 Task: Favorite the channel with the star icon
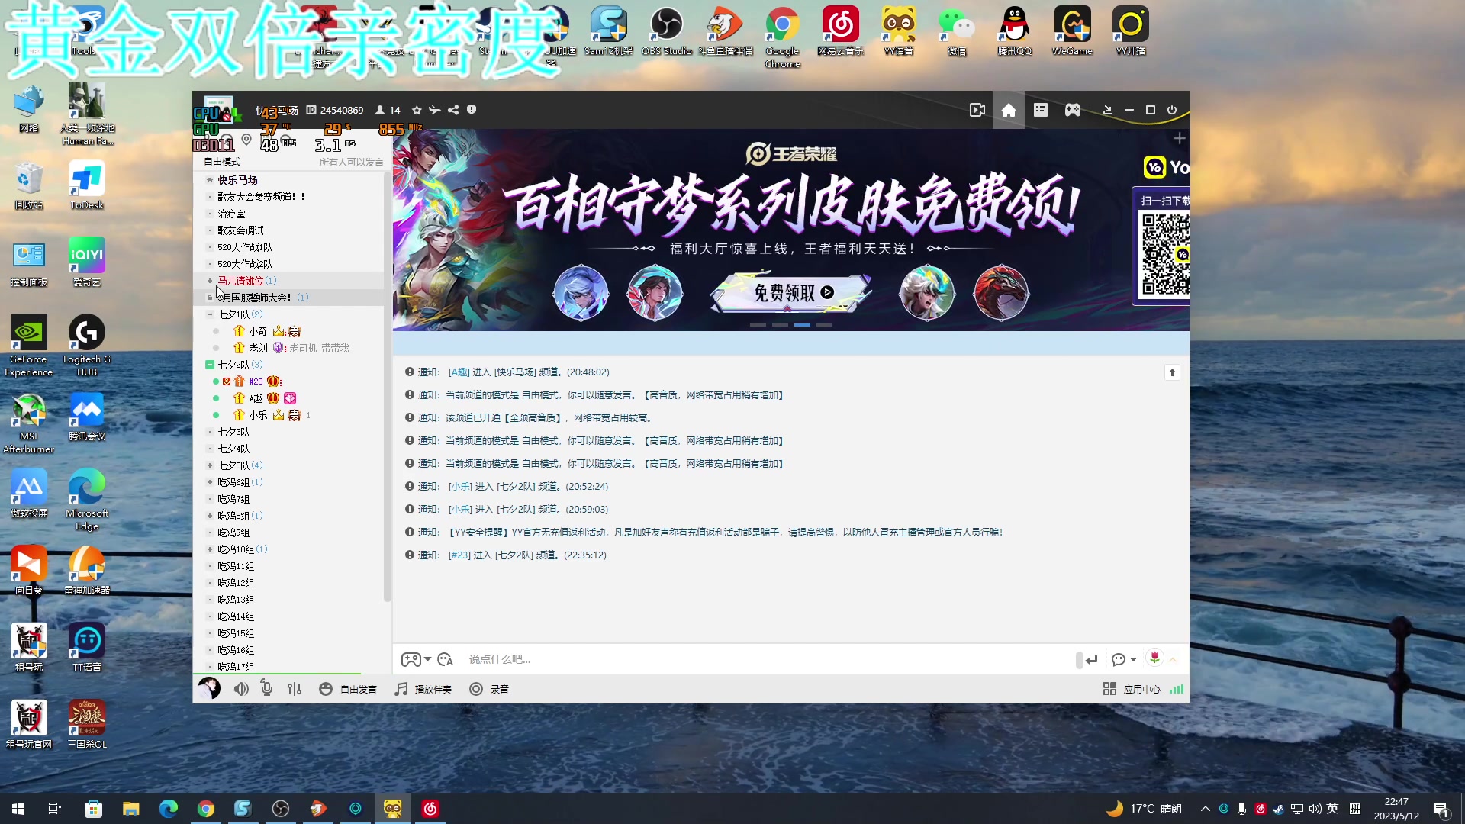pos(417,110)
